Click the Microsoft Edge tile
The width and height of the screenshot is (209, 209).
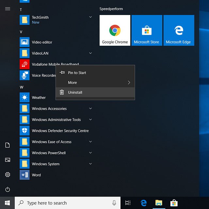pyautogui.click(x=179, y=30)
